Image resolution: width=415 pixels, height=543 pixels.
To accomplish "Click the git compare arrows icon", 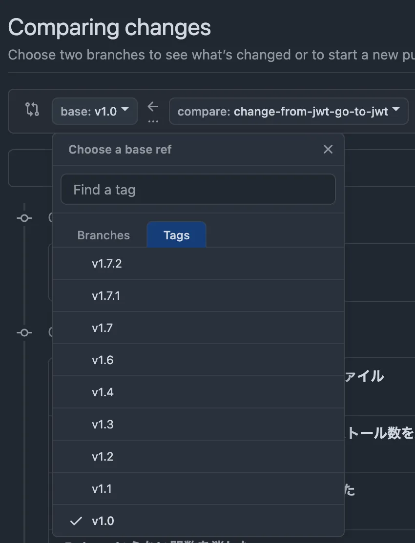I will pos(31,111).
